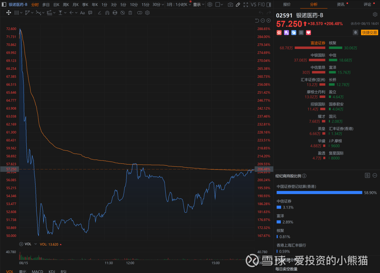Viewport: 380px width, 273px height.
Task: Toggle the right side panel icon
Action: coord(268,5)
